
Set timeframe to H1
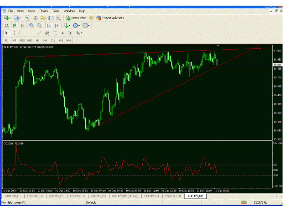(38, 40)
